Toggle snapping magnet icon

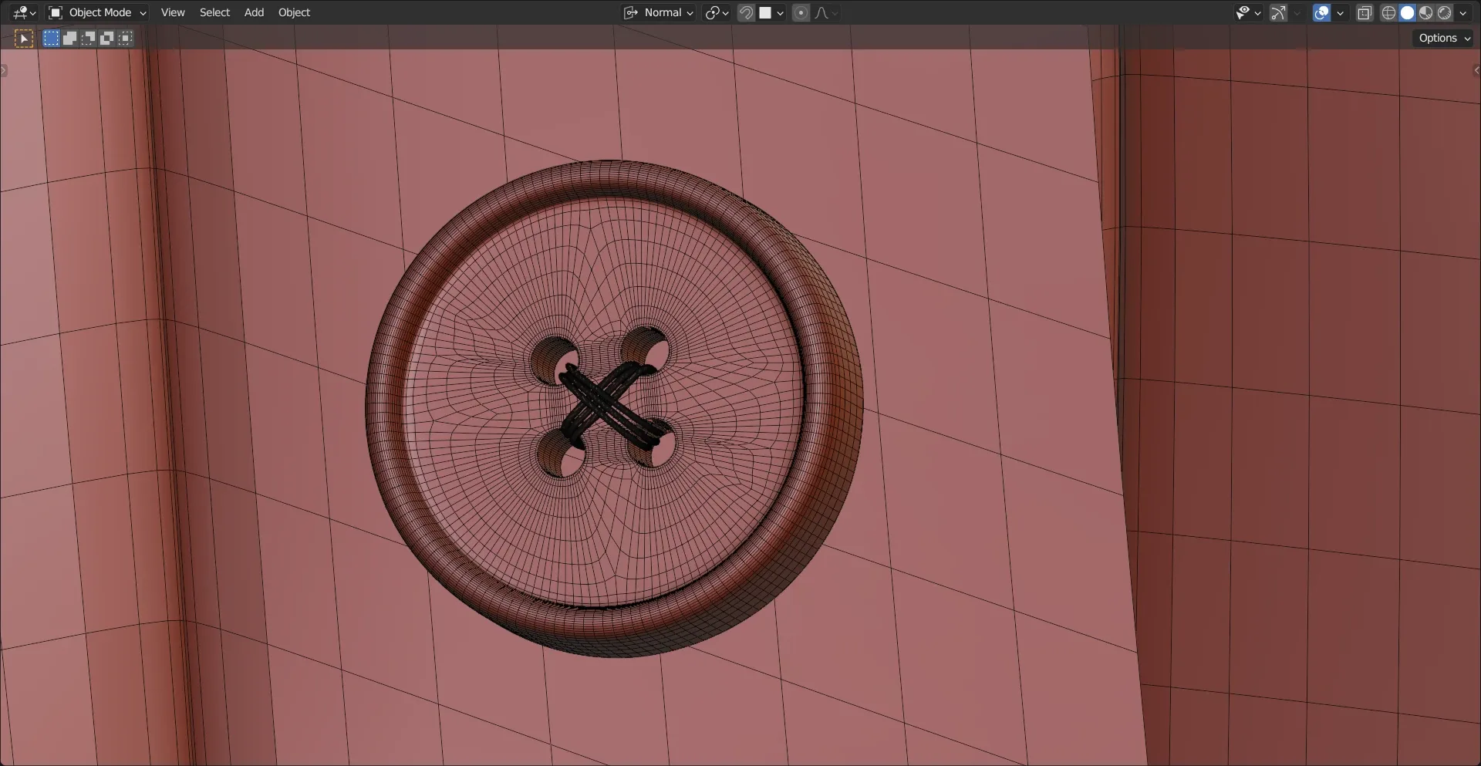pyautogui.click(x=746, y=12)
